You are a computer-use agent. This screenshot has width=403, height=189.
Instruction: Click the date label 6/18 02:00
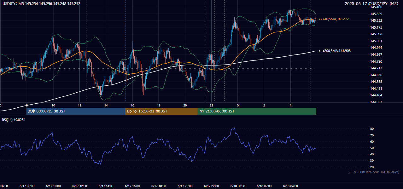(x=264, y=186)
